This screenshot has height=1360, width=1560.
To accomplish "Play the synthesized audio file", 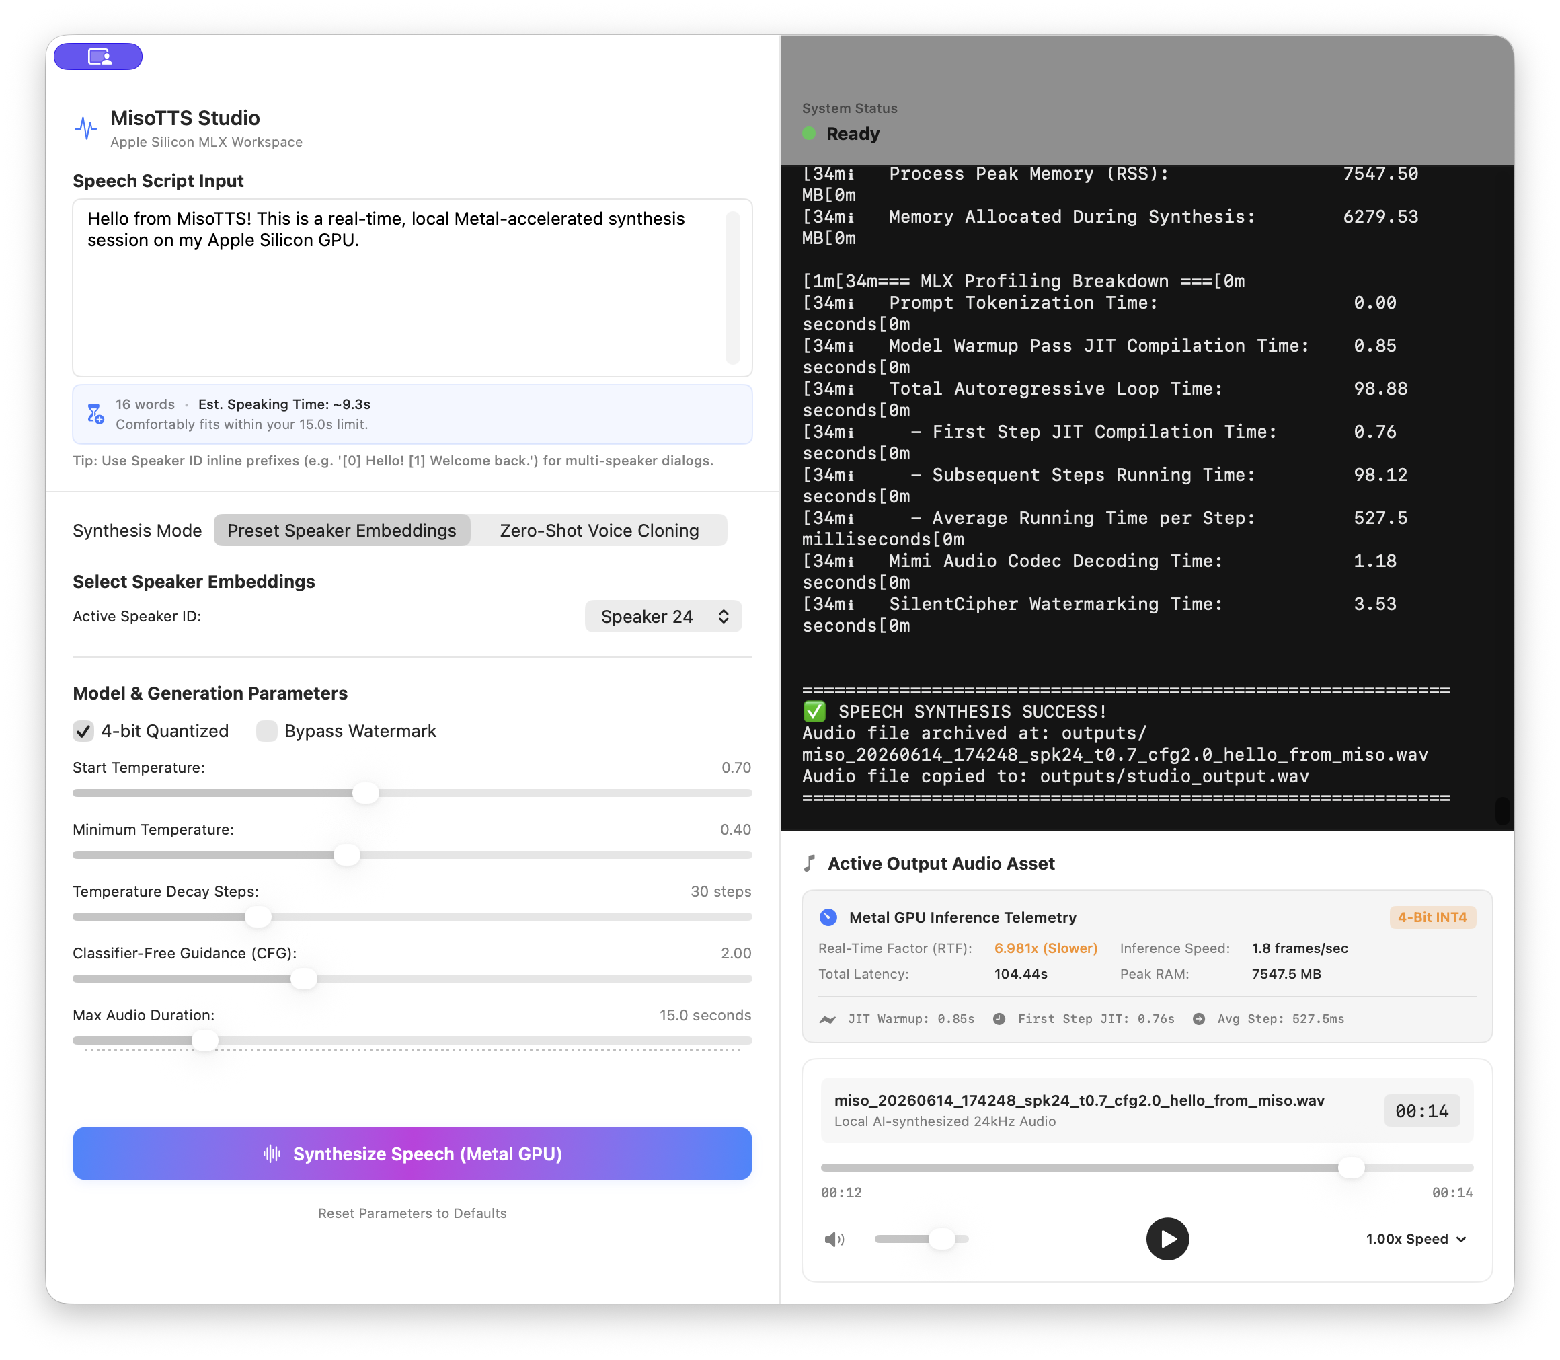I will [1167, 1240].
